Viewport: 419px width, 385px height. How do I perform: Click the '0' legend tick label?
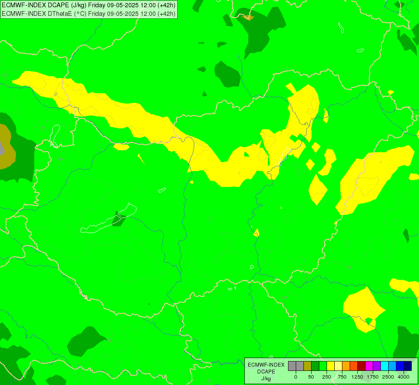pyautogui.click(x=296, y=377)
